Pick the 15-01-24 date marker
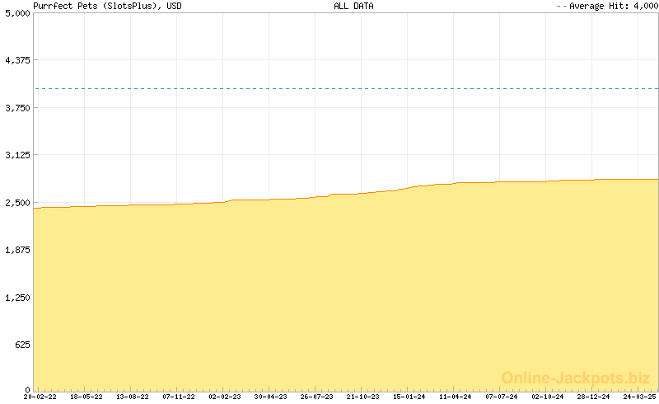 pos(409,397)
